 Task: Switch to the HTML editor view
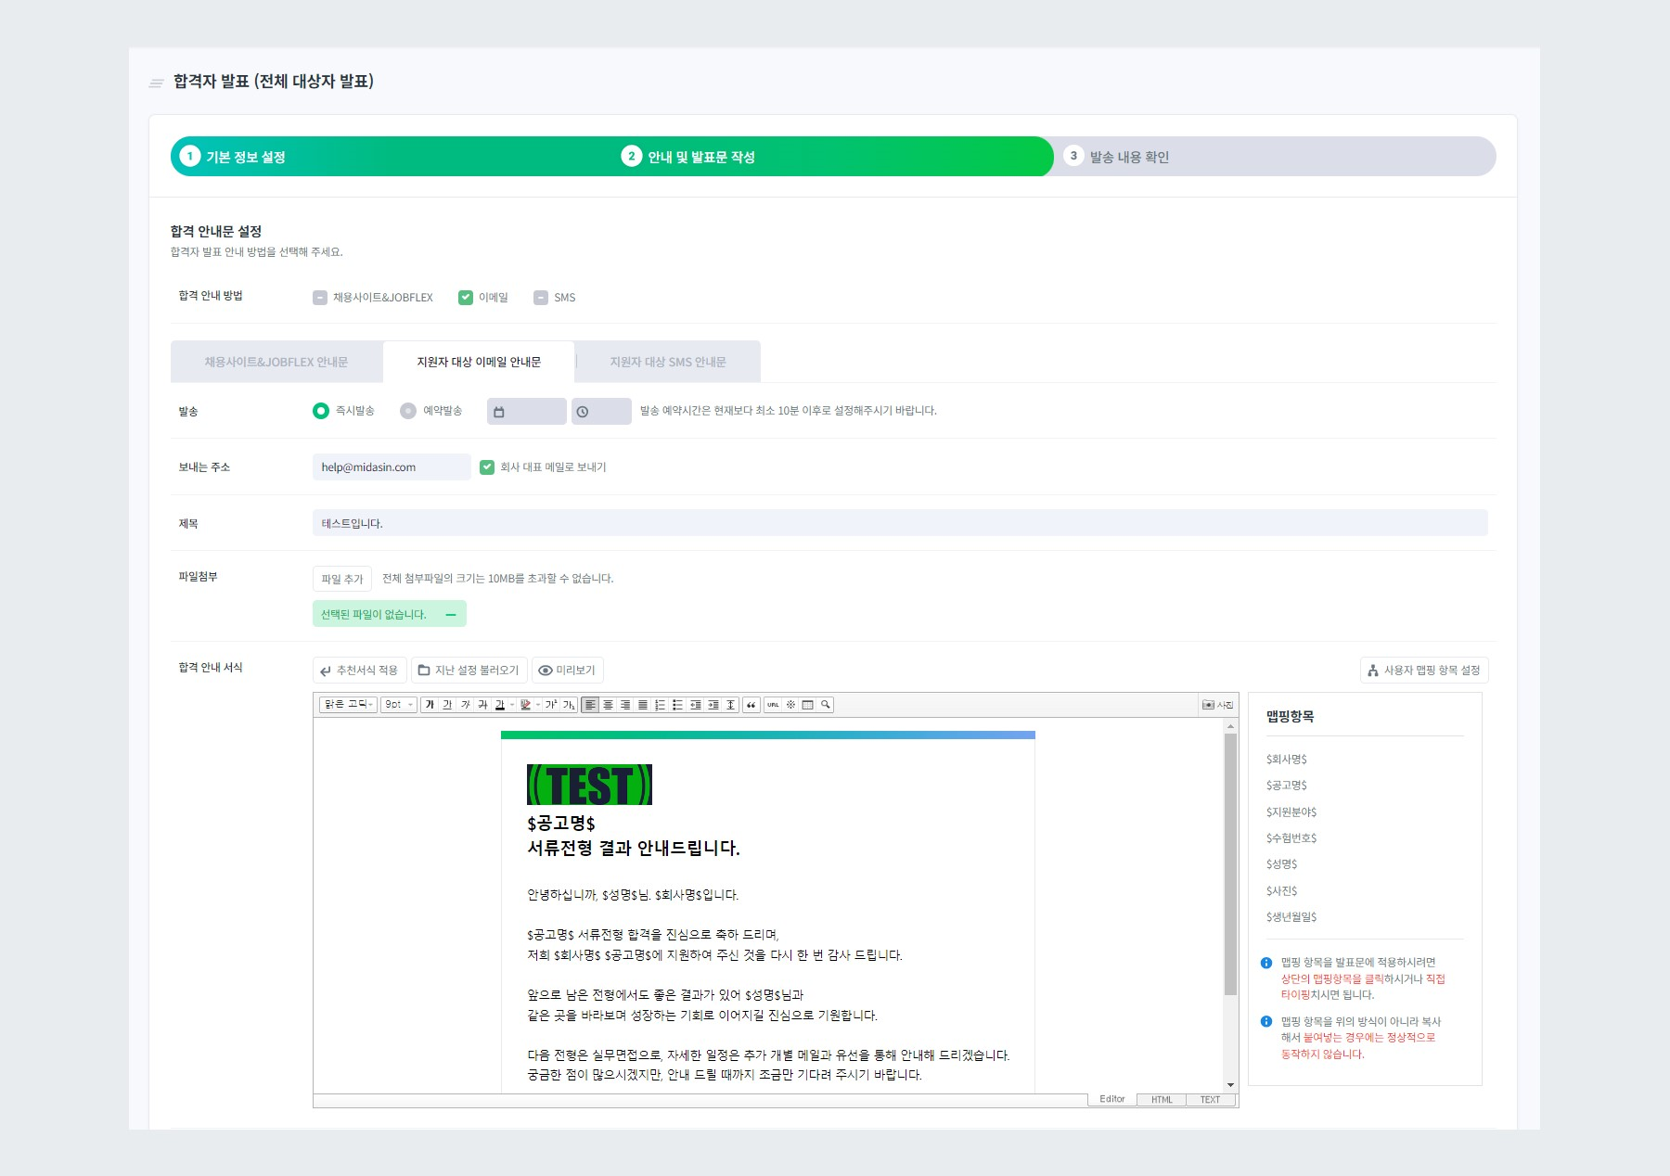[1160, 1099]
